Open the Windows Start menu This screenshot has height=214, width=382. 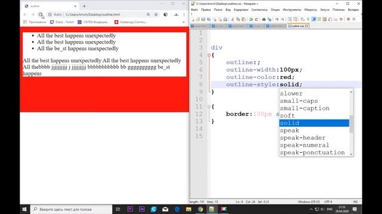(x=24, y=209)
